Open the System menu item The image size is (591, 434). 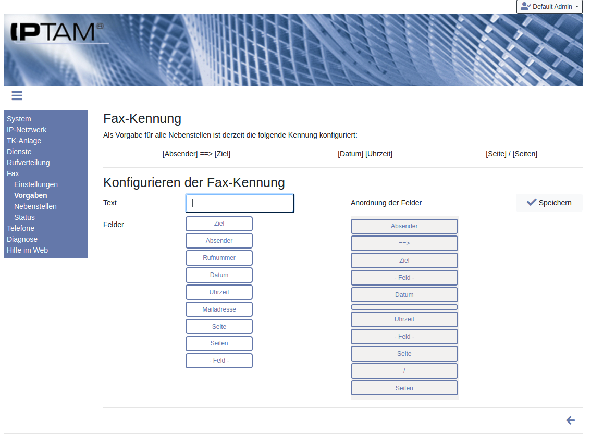coord(19,119)
